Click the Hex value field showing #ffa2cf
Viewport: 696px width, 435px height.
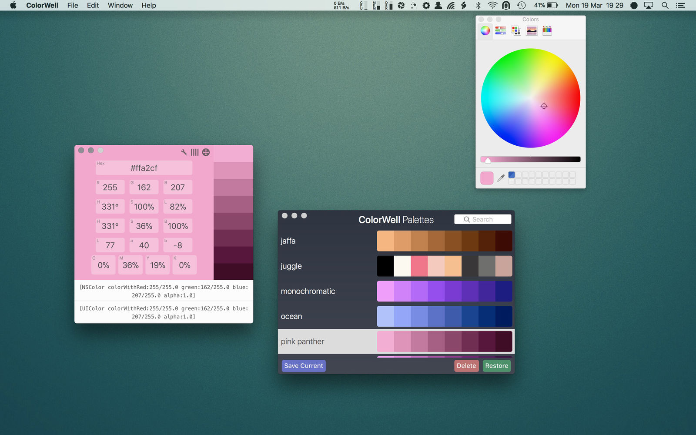point(144,168)
